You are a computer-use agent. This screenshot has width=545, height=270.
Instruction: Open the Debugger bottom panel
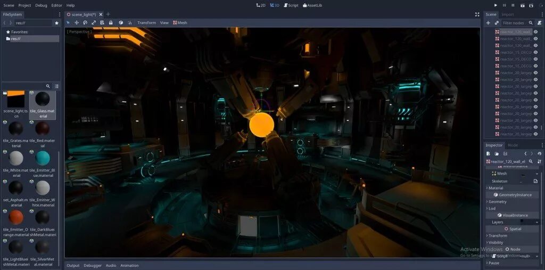[93, 266]
